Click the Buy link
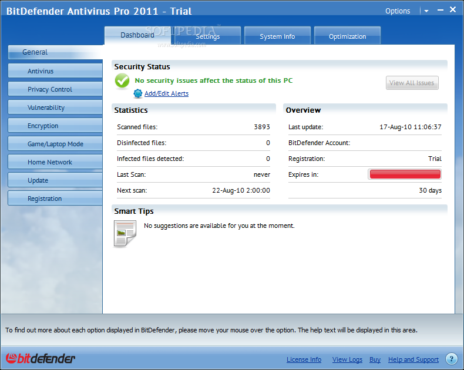464x370 pixels. [x=375, y=359]
